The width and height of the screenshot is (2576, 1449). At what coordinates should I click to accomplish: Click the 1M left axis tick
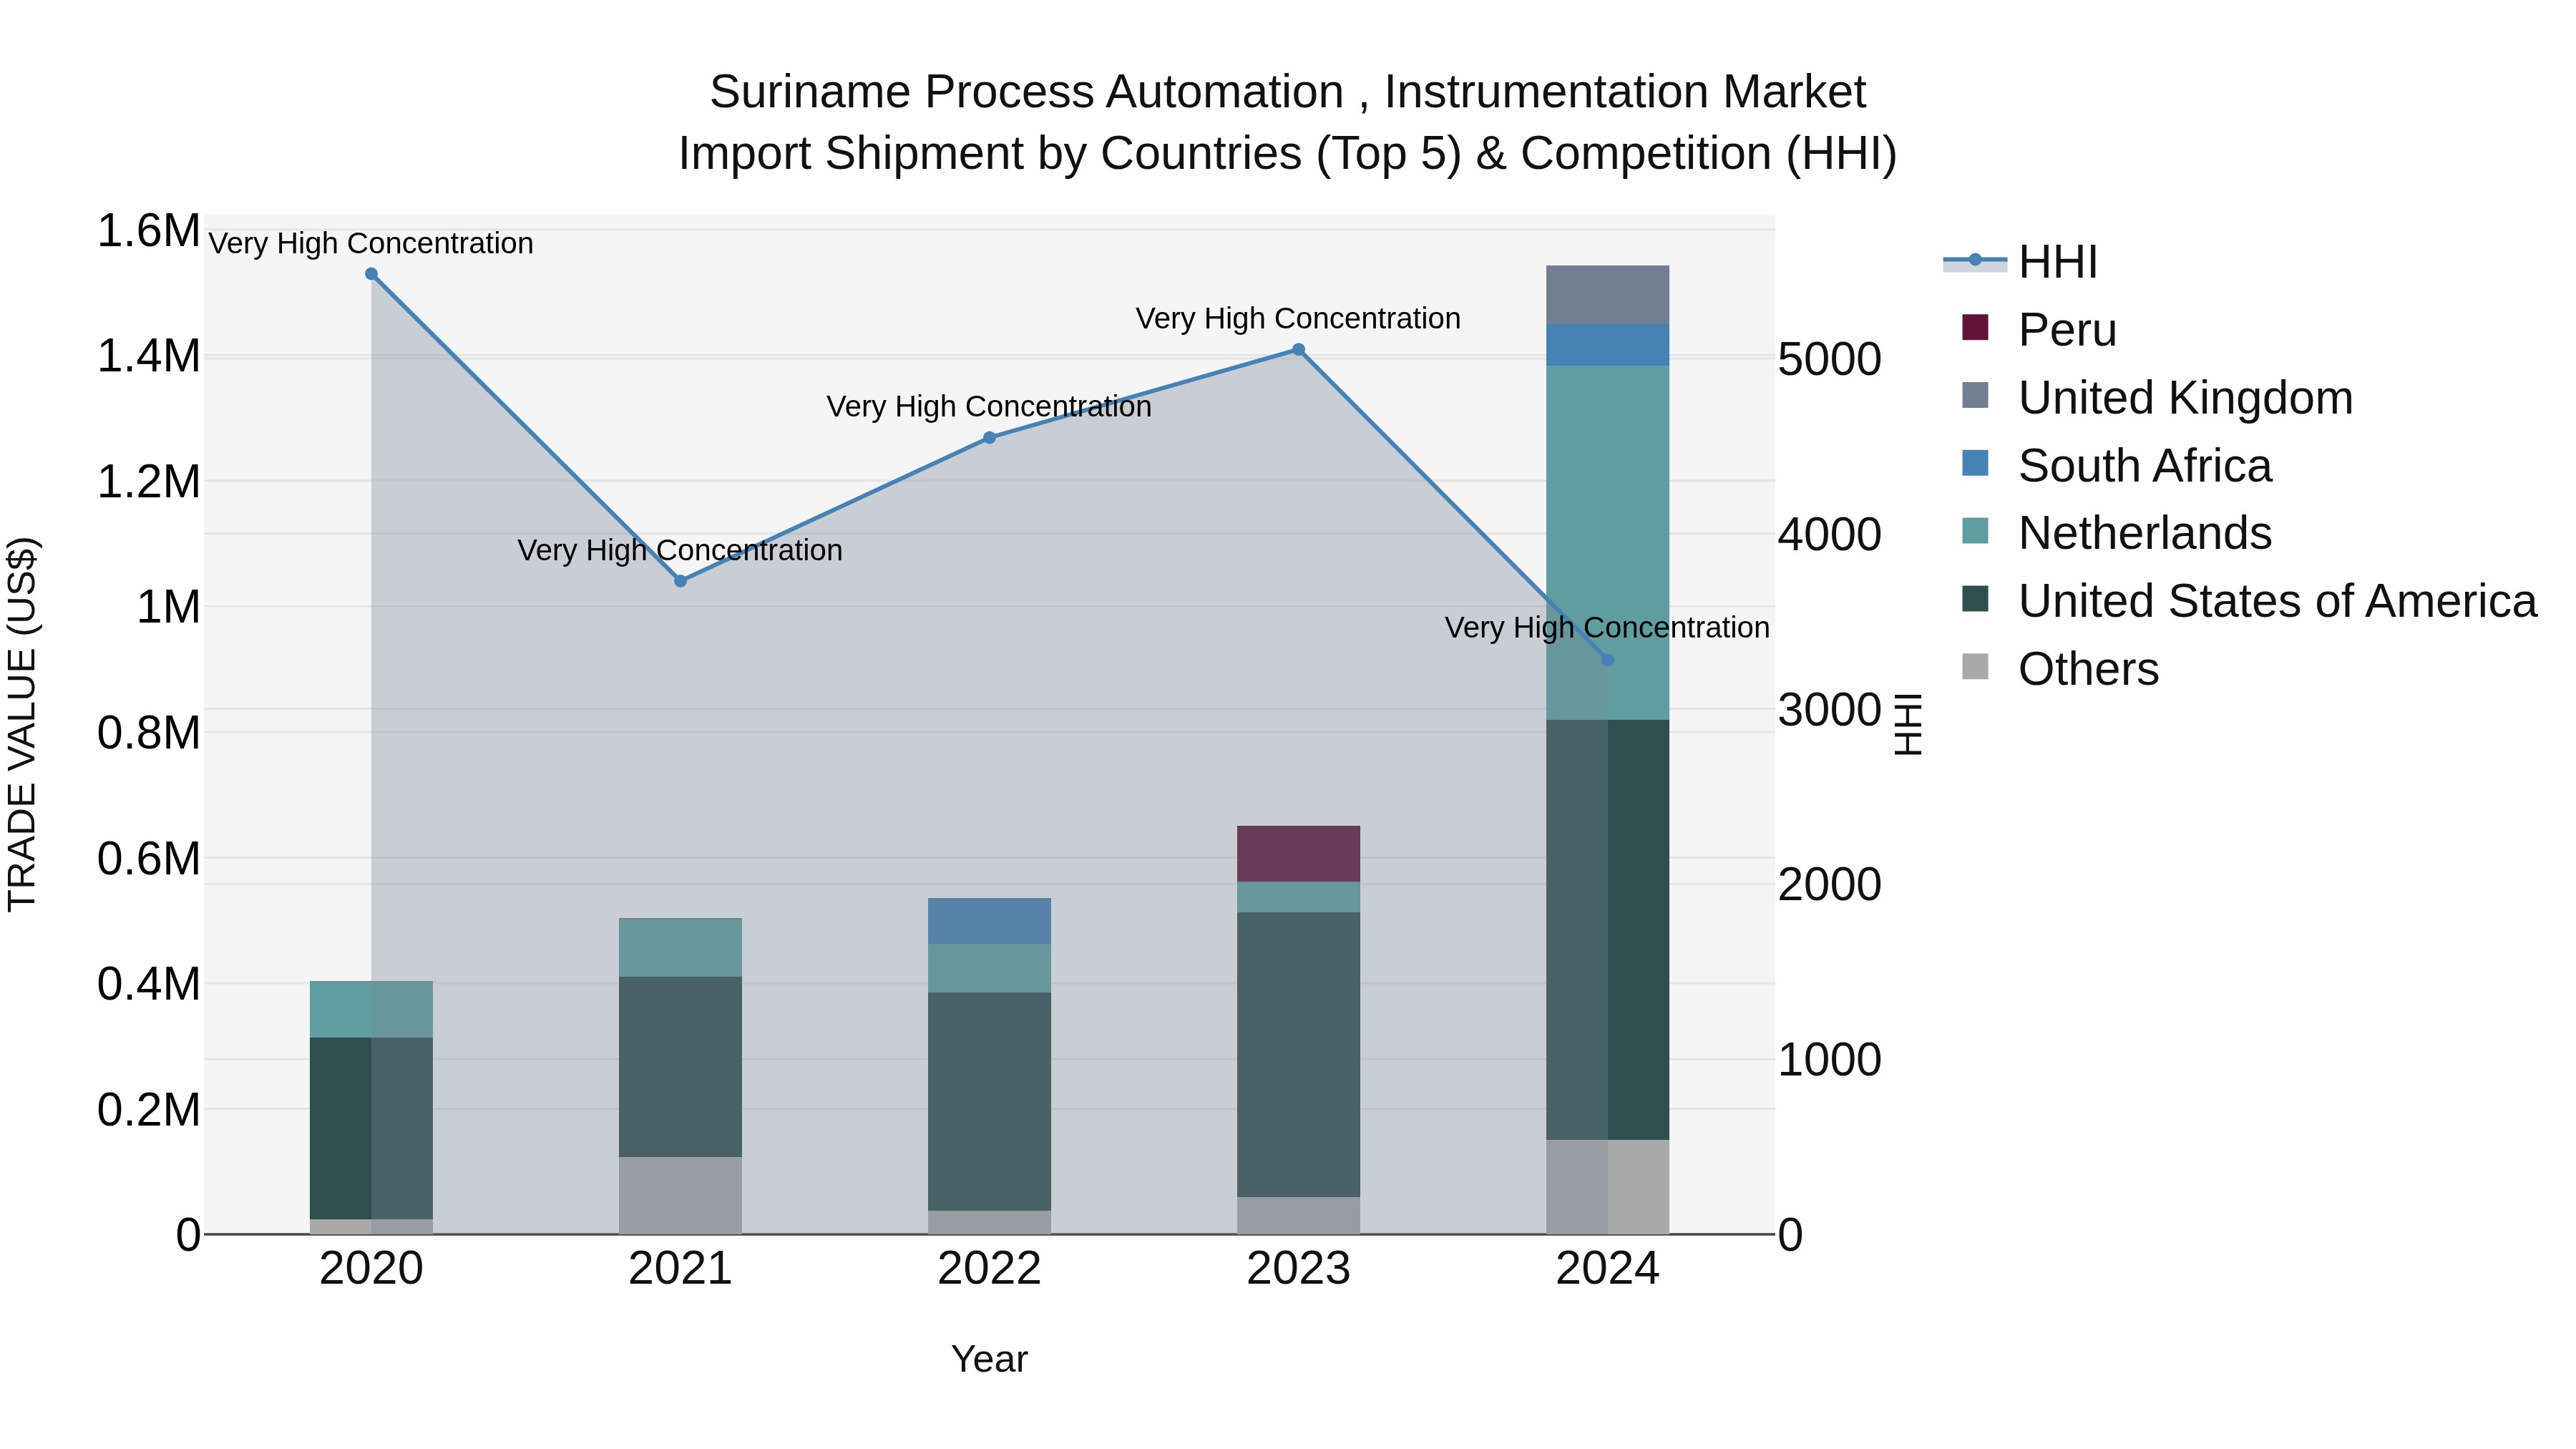pyautogui.click(x=168, y=607)
